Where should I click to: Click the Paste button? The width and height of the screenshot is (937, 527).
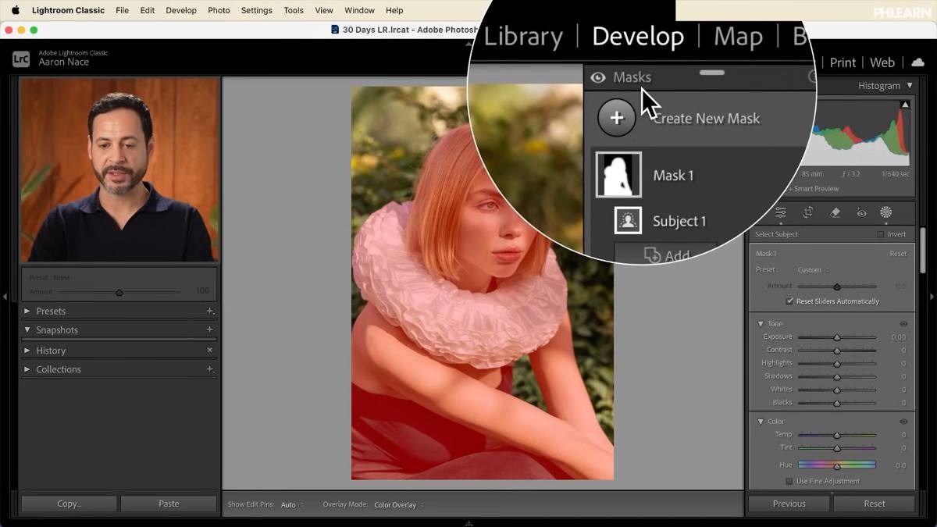(x=169, y=504)
